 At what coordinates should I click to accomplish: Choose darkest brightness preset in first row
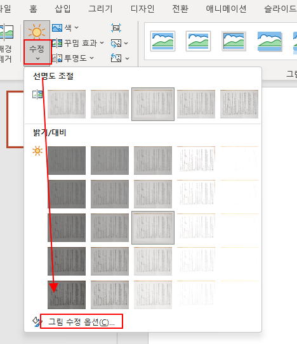tap(67, 160)
